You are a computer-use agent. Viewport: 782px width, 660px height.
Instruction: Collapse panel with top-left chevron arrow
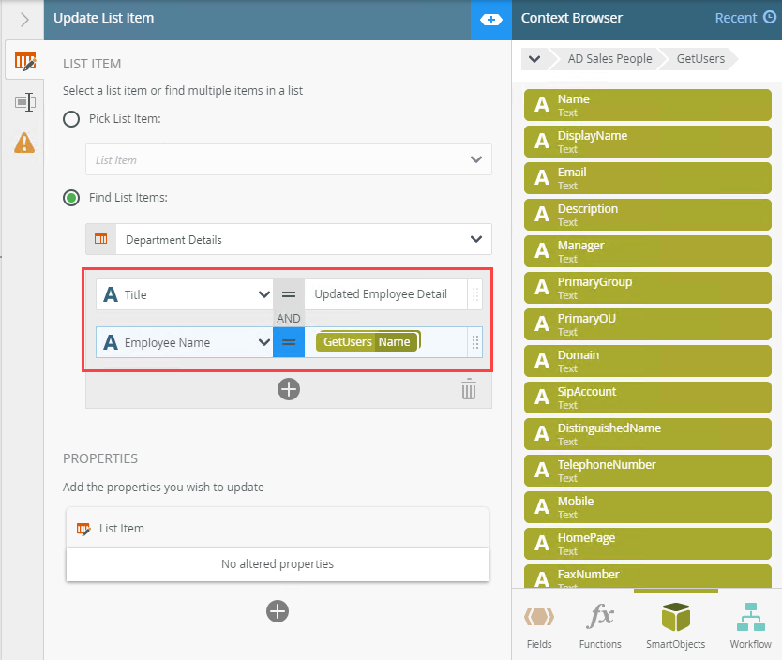[x=24, y=19]
